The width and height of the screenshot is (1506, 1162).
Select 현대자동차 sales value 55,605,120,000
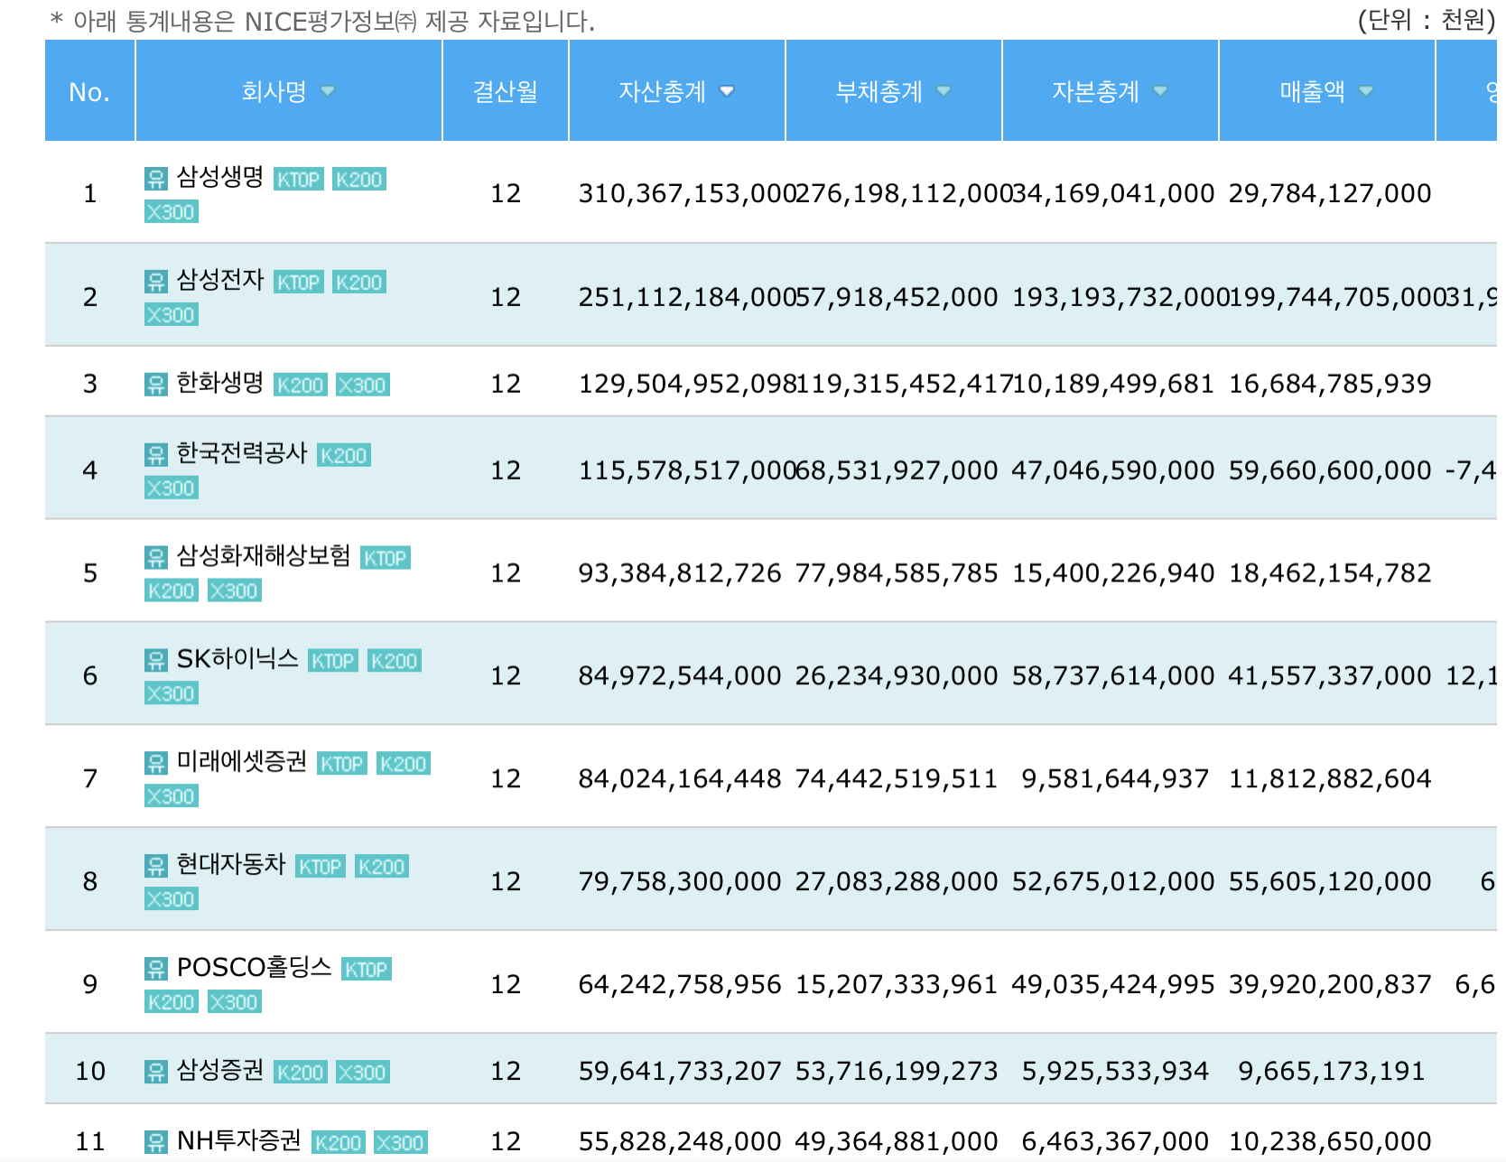(1330, 883)
